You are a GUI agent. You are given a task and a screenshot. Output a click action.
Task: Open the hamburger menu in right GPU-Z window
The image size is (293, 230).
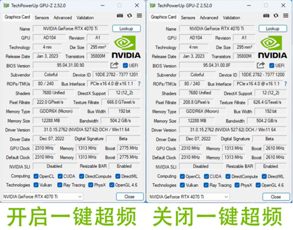[x=286, y=16]
